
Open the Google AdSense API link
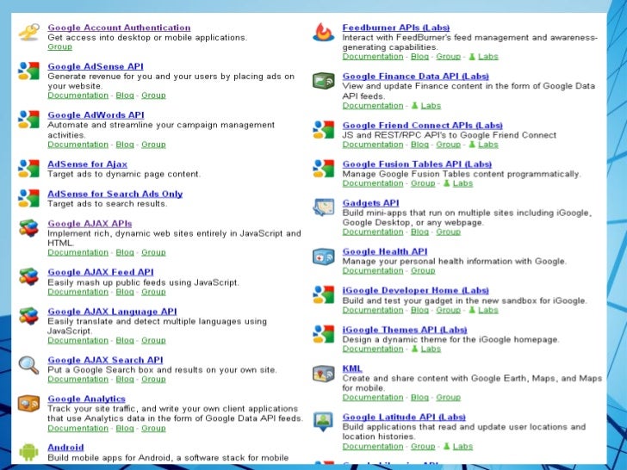(96, 66)
